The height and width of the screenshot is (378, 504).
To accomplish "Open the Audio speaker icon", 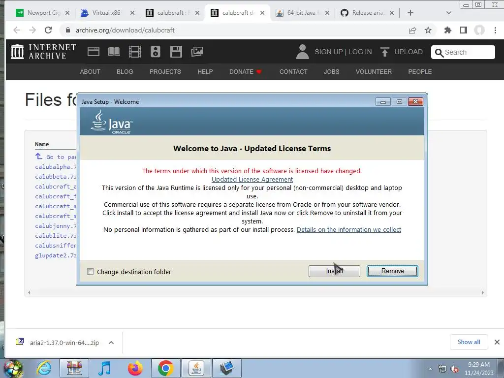I will point(155,51).
